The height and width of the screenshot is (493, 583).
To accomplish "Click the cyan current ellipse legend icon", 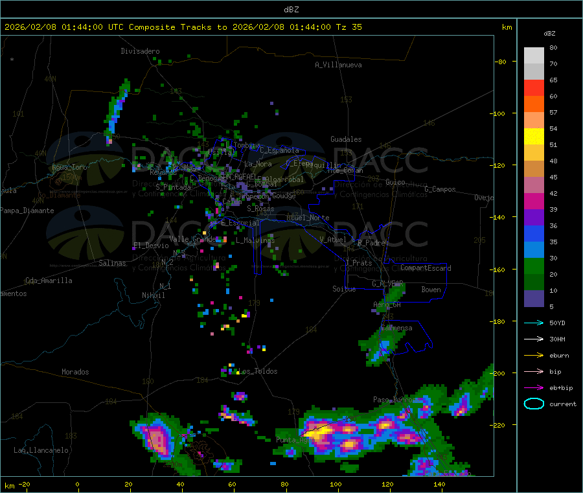I will click(534, 404).
